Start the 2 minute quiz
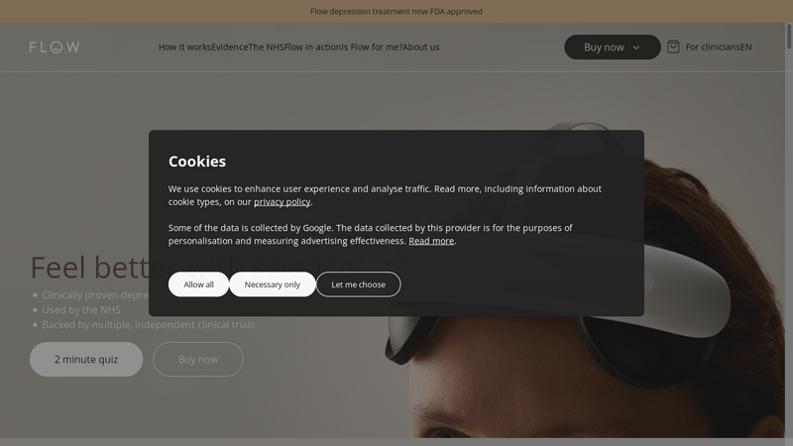Image resolution: width=793 pixels, height=446 pixels. click(x=86, y=359)
